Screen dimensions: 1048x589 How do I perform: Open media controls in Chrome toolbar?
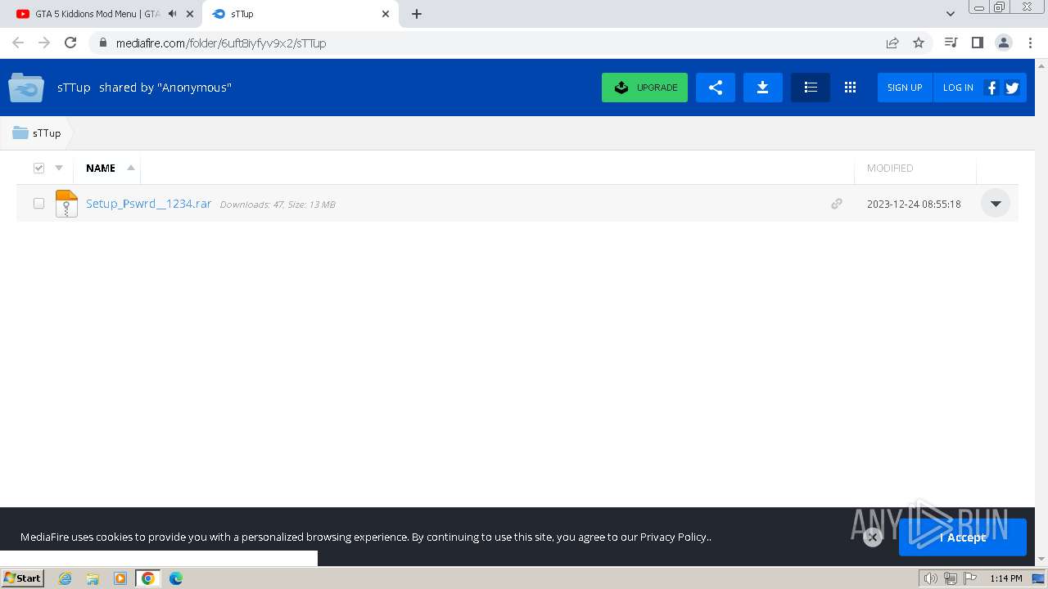(x=951, y=43)
